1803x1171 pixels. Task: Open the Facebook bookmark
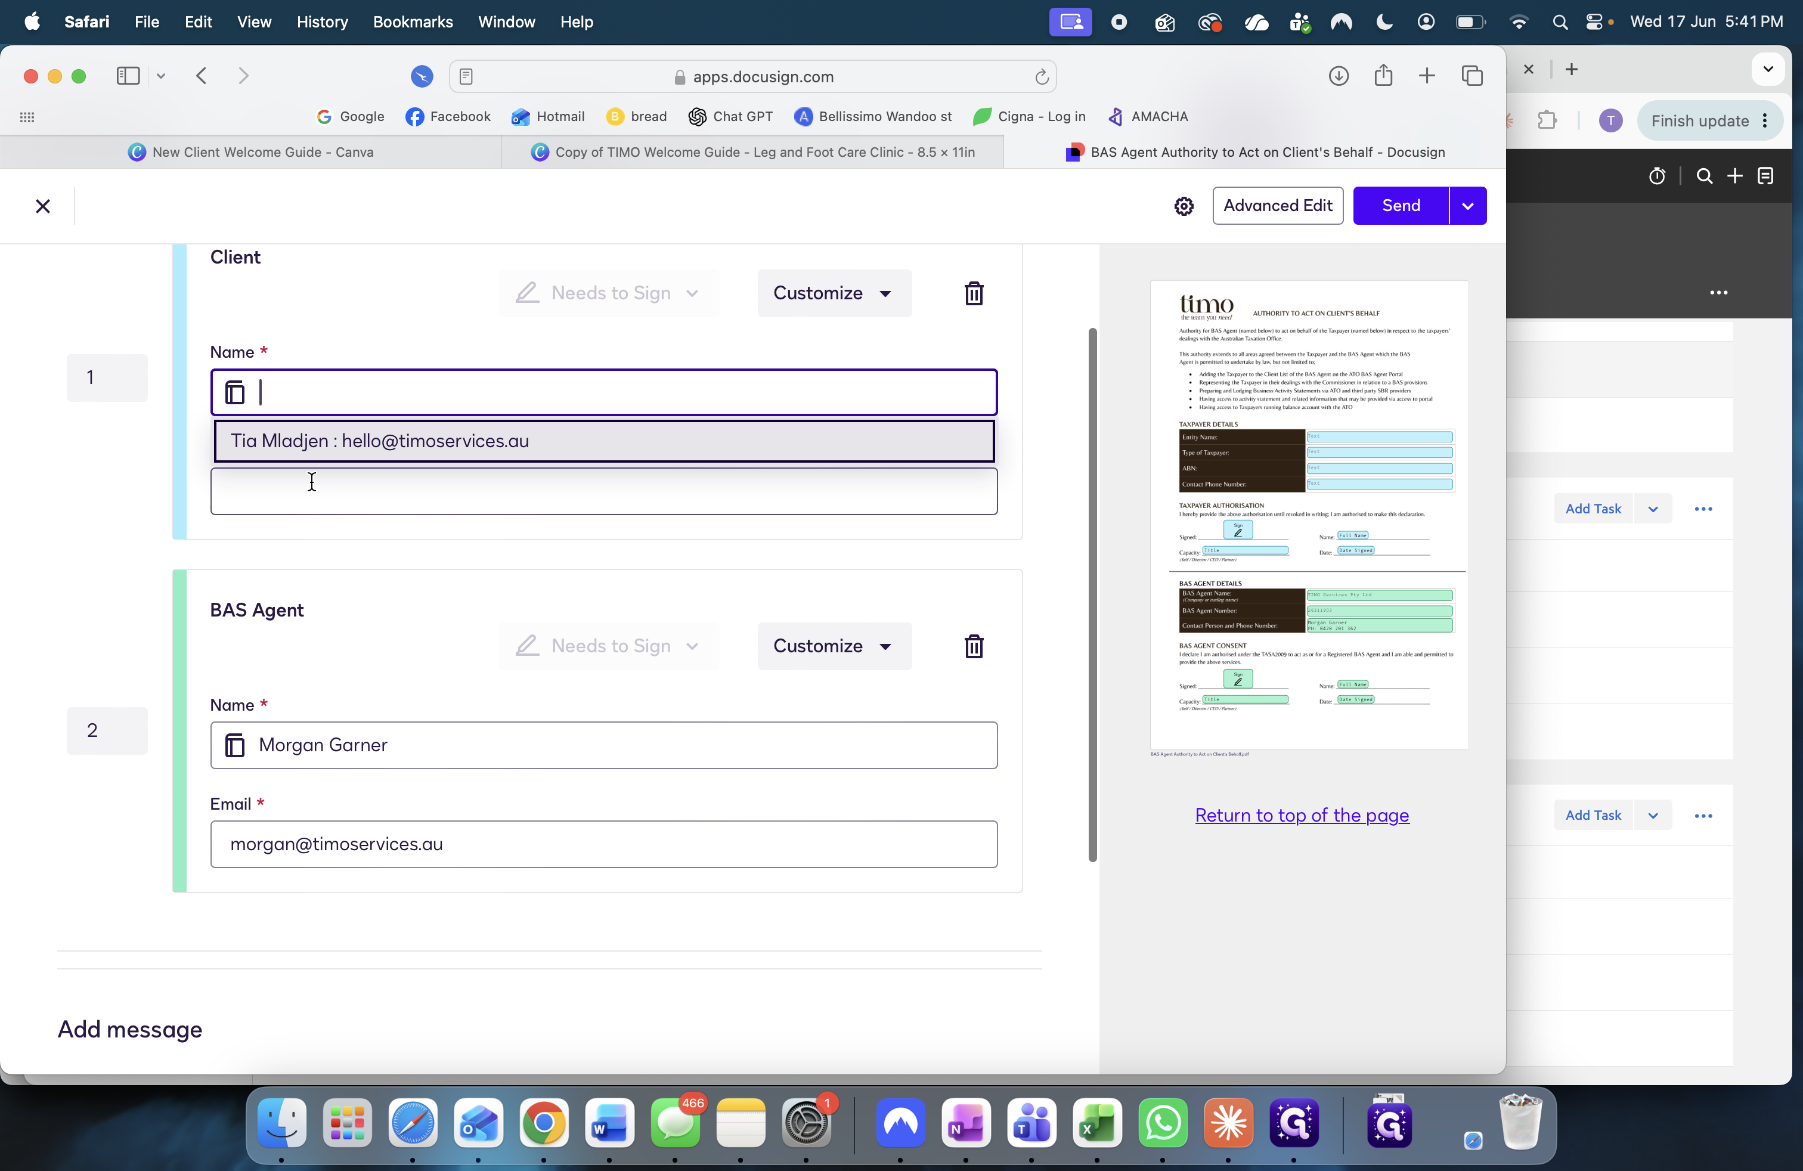click(x=448, y=117)
